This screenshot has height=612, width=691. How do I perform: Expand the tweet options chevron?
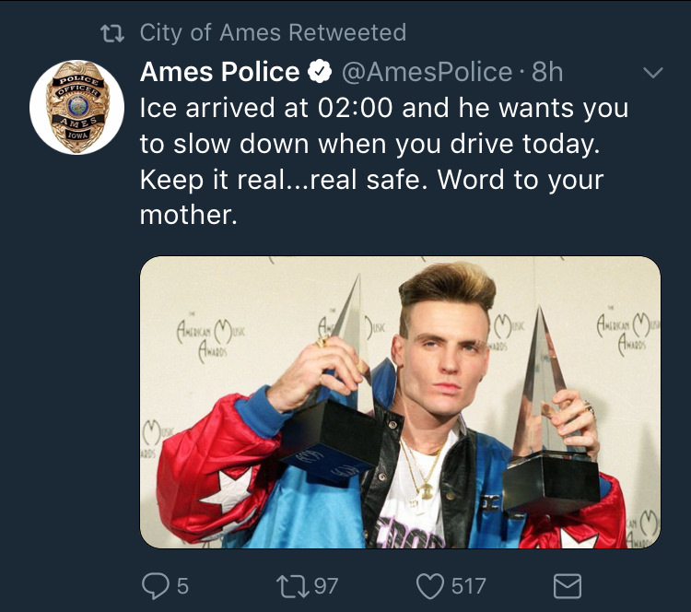pyautogui.click(x=652, y=72)
